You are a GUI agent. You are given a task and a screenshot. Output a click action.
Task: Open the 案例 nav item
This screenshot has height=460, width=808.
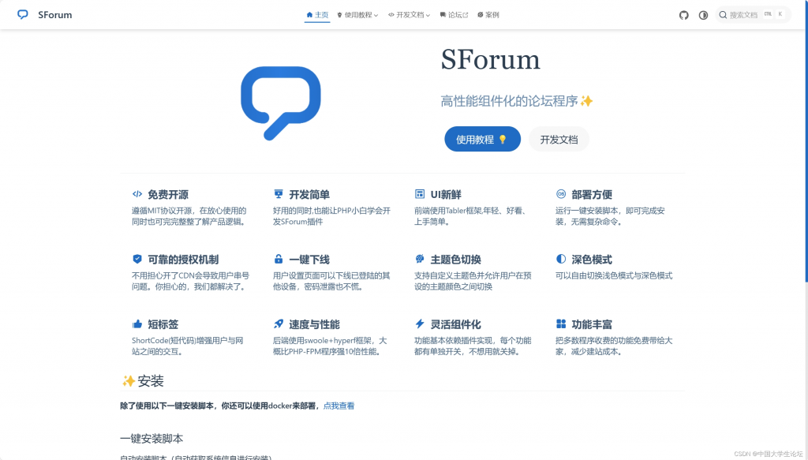(488, 15)
